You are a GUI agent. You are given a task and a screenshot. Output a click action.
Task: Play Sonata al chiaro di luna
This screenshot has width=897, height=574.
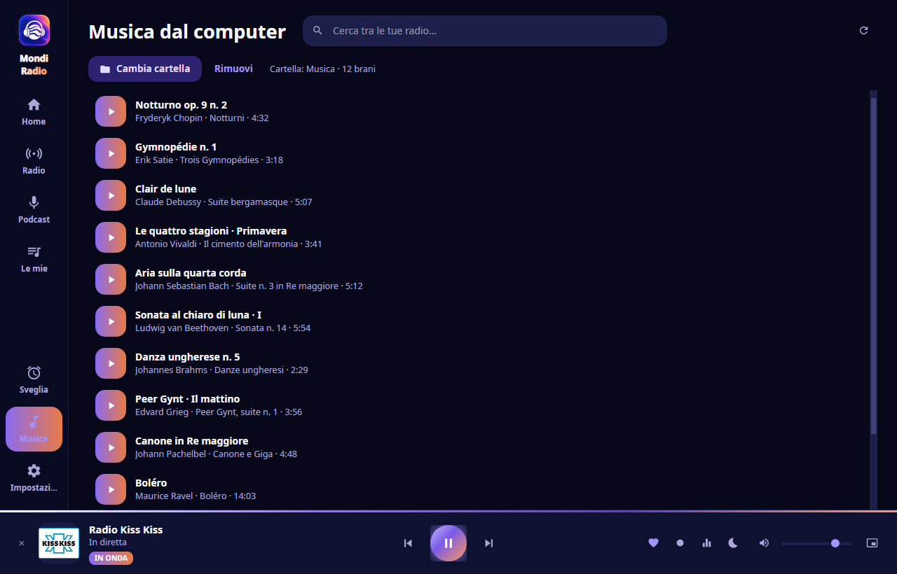click(x=111, y=321)
